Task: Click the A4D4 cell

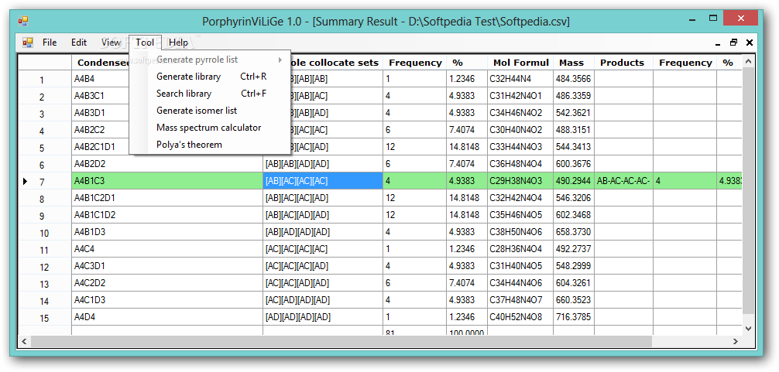Action: tap(167, 316)
